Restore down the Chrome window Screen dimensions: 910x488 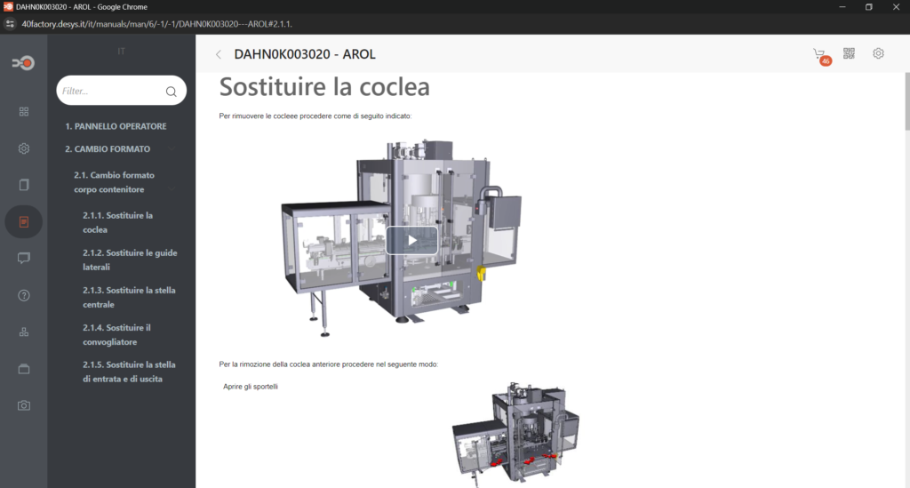click(x=869, y=7)
